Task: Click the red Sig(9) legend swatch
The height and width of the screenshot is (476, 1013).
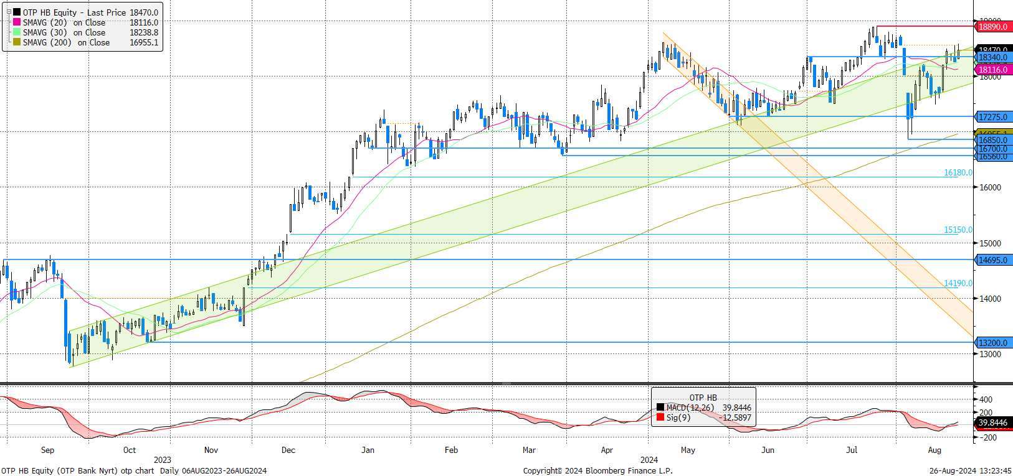Action: (x=660, y=417)
